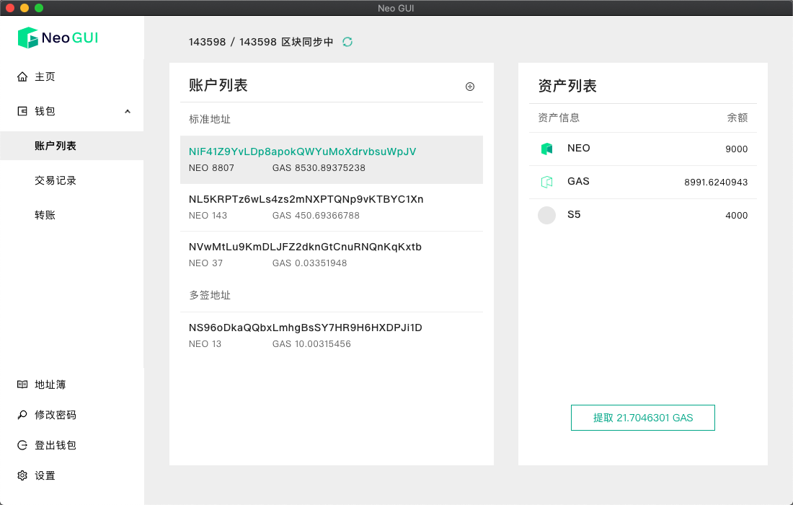Click the 标准地址 section label

pyautogui.click(x=210, y=120)
